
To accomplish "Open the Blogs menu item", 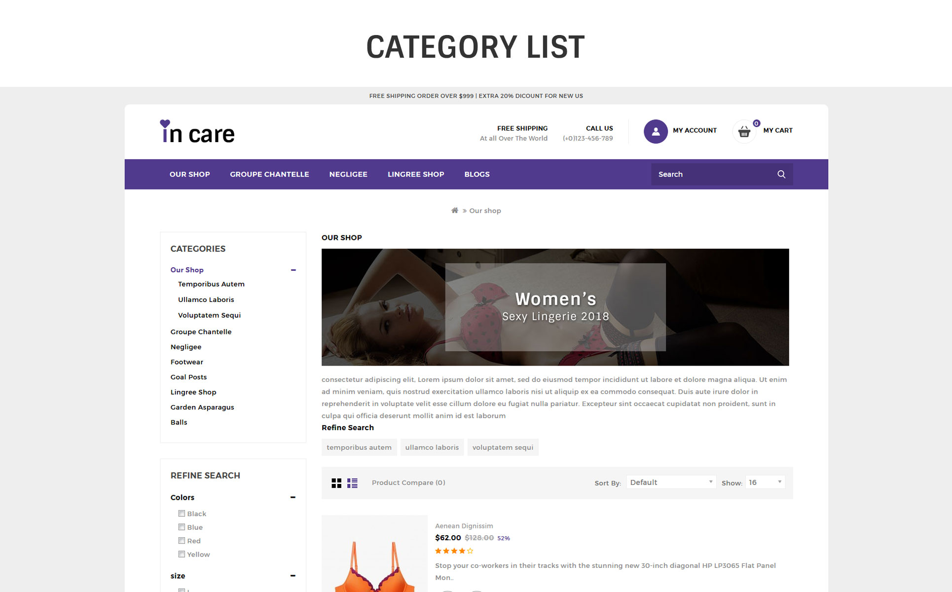I will pyautogui.click(x=477, y=174).
